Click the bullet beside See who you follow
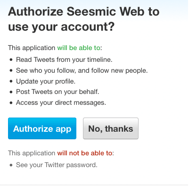 [x=11, y=71]
